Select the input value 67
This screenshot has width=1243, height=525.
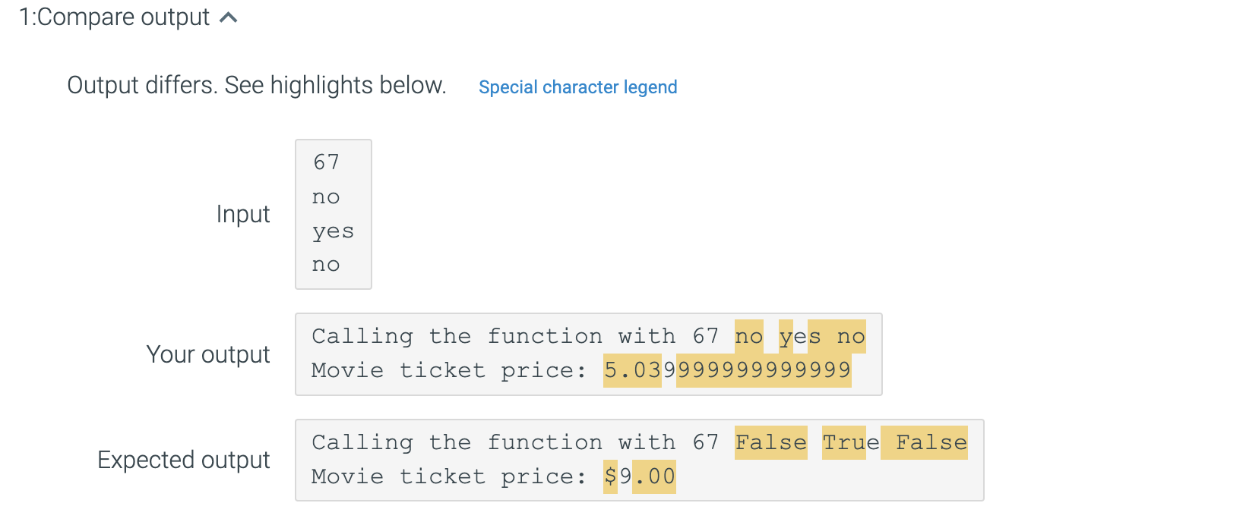[x=326, y=162]
